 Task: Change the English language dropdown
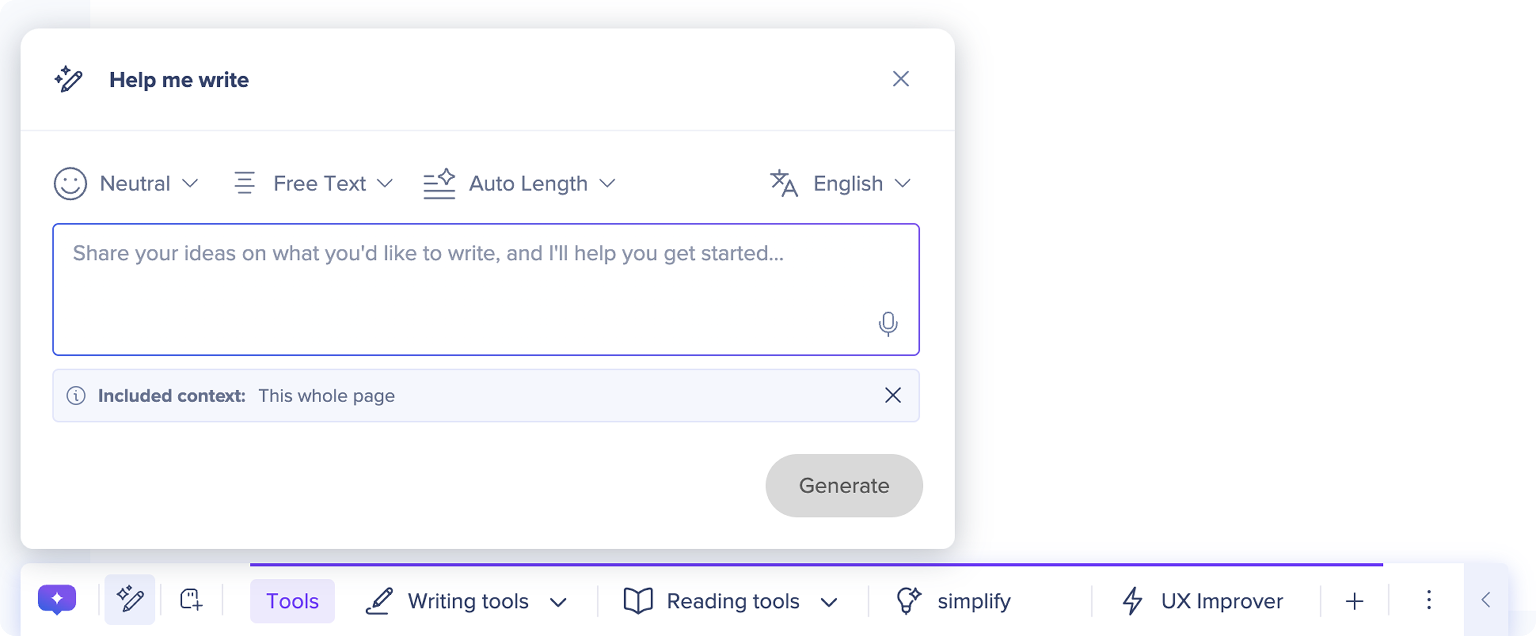pyautogui.click(x=841, y=184)
